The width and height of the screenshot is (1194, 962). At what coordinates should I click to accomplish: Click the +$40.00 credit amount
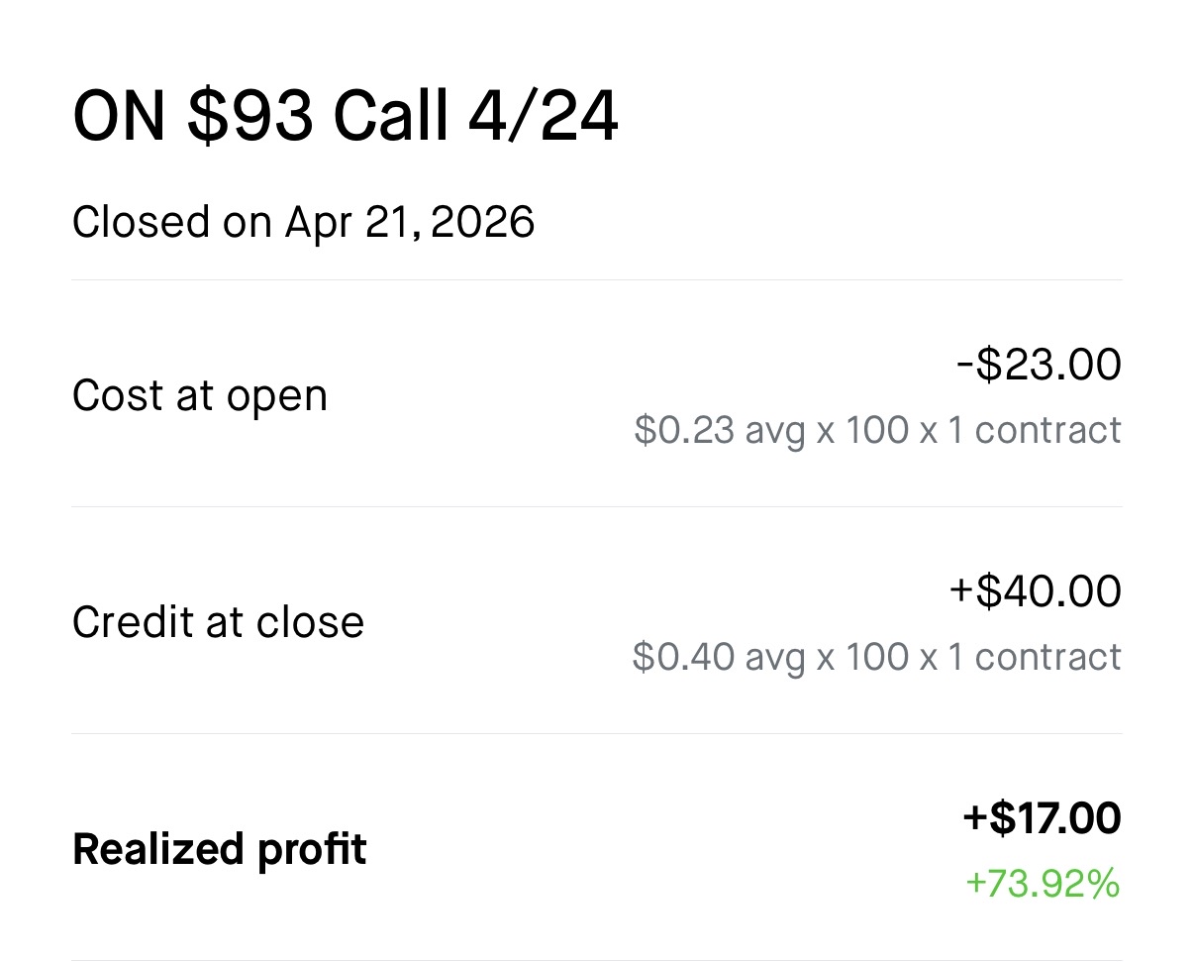(1036, 591)
